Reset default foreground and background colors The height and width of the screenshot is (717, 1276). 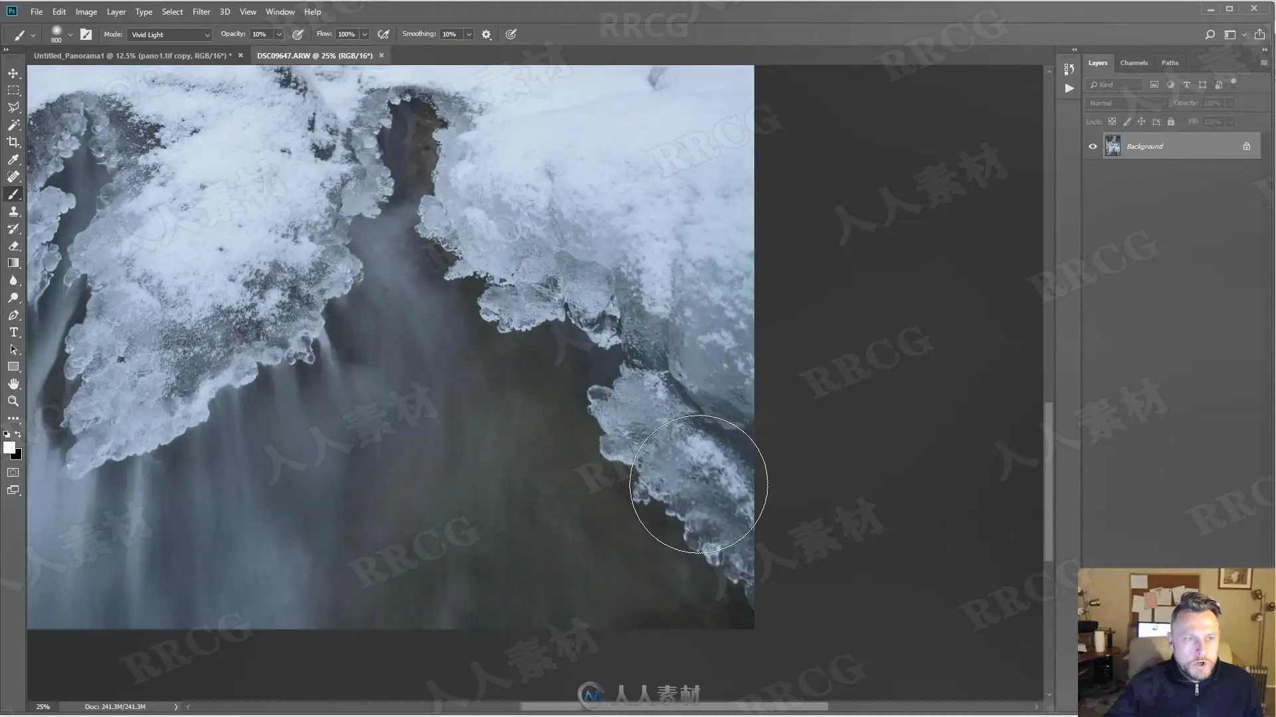[x=7, y=434]
